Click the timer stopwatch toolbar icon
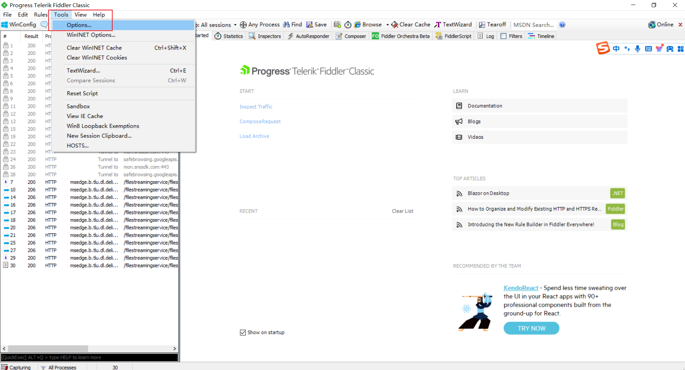This screenshot has width=685, height=370. (x=348, y=25)
